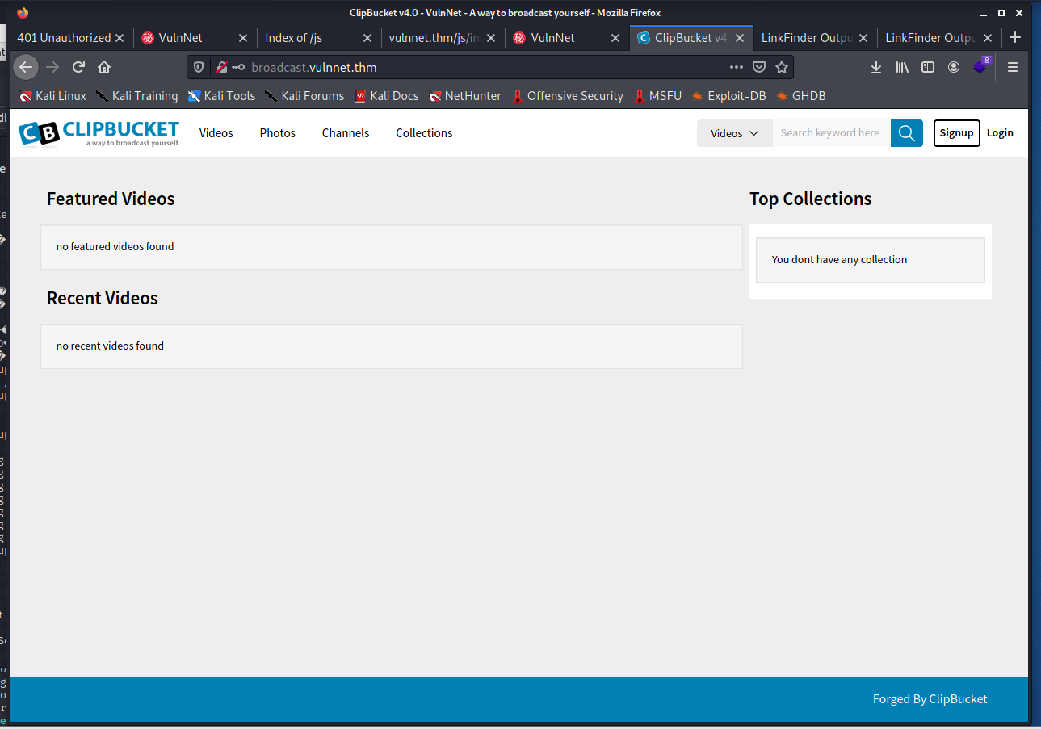Reload the current page

tap(78, 67)
